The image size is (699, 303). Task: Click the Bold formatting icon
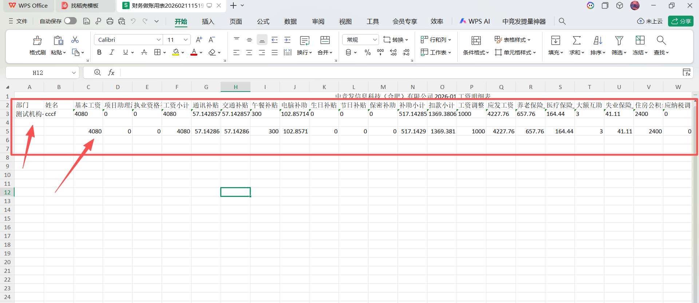click(x=99, y=52)
